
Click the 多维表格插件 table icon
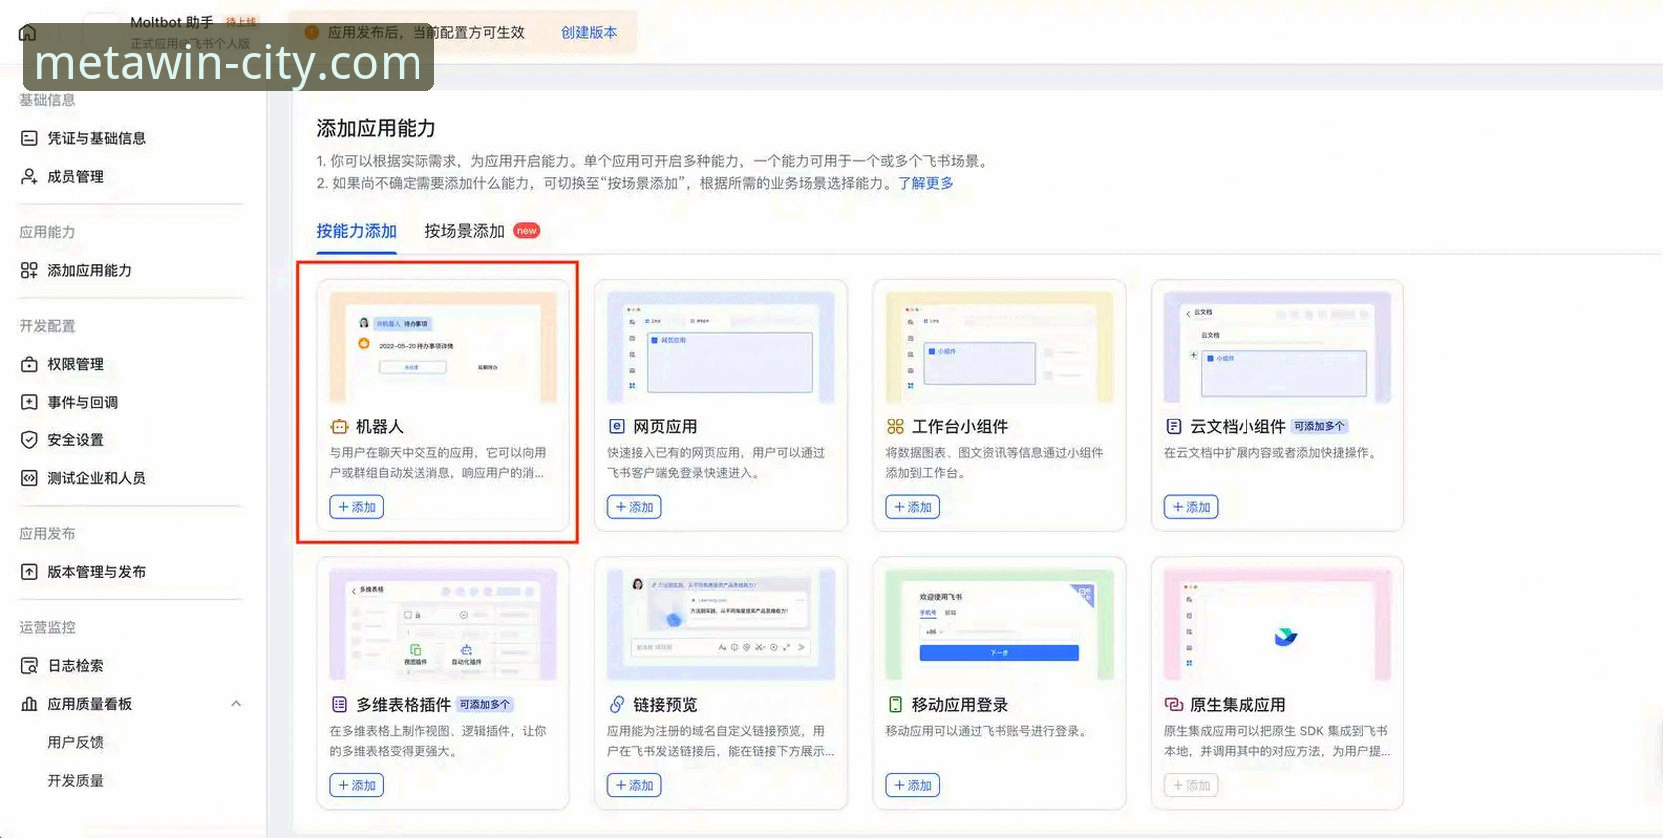pyautogui.click(x=339, y=704)
